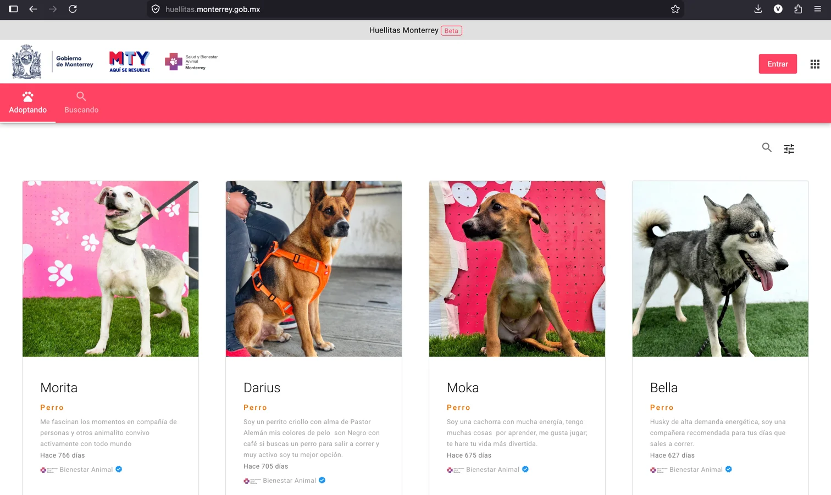Open the filter sliders icon
The image size is (831, 495).
tap(789, 149)
